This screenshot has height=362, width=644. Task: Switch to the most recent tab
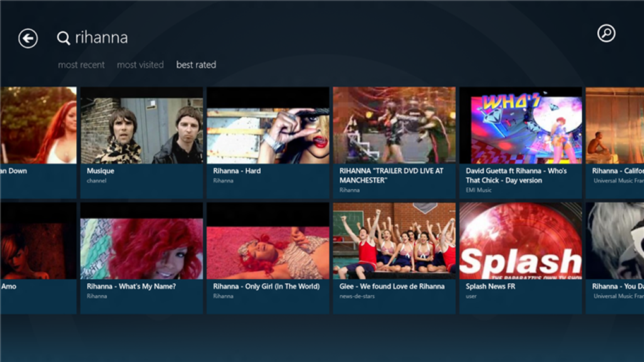click(81, 65)
